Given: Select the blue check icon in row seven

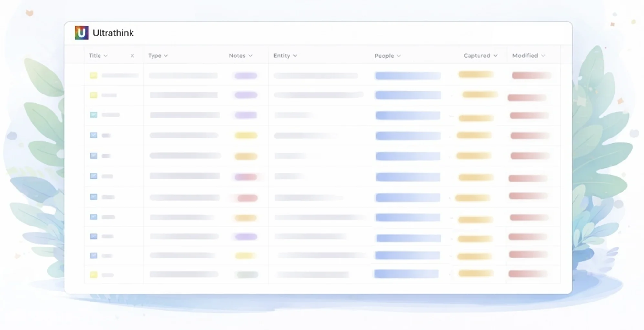Looking at the screenshot, I should [93, 197].
